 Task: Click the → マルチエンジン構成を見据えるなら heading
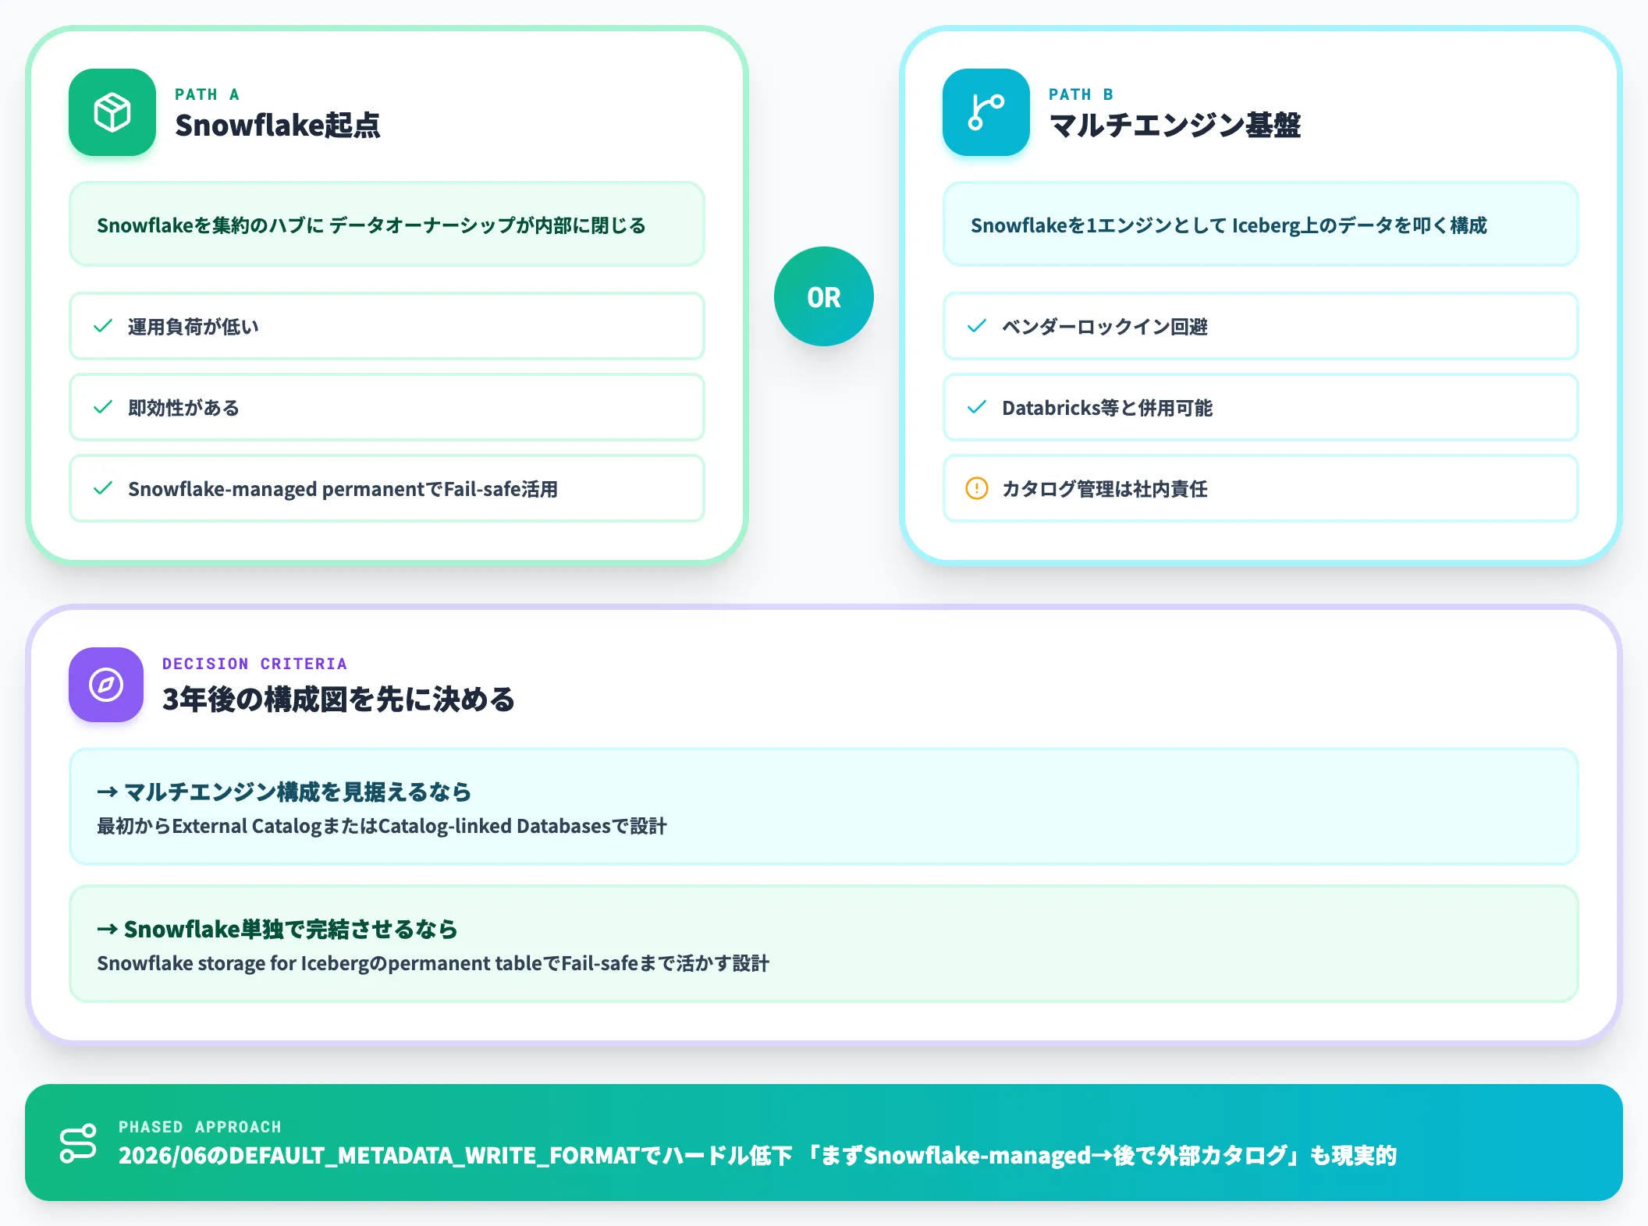[x=284, y=792]
